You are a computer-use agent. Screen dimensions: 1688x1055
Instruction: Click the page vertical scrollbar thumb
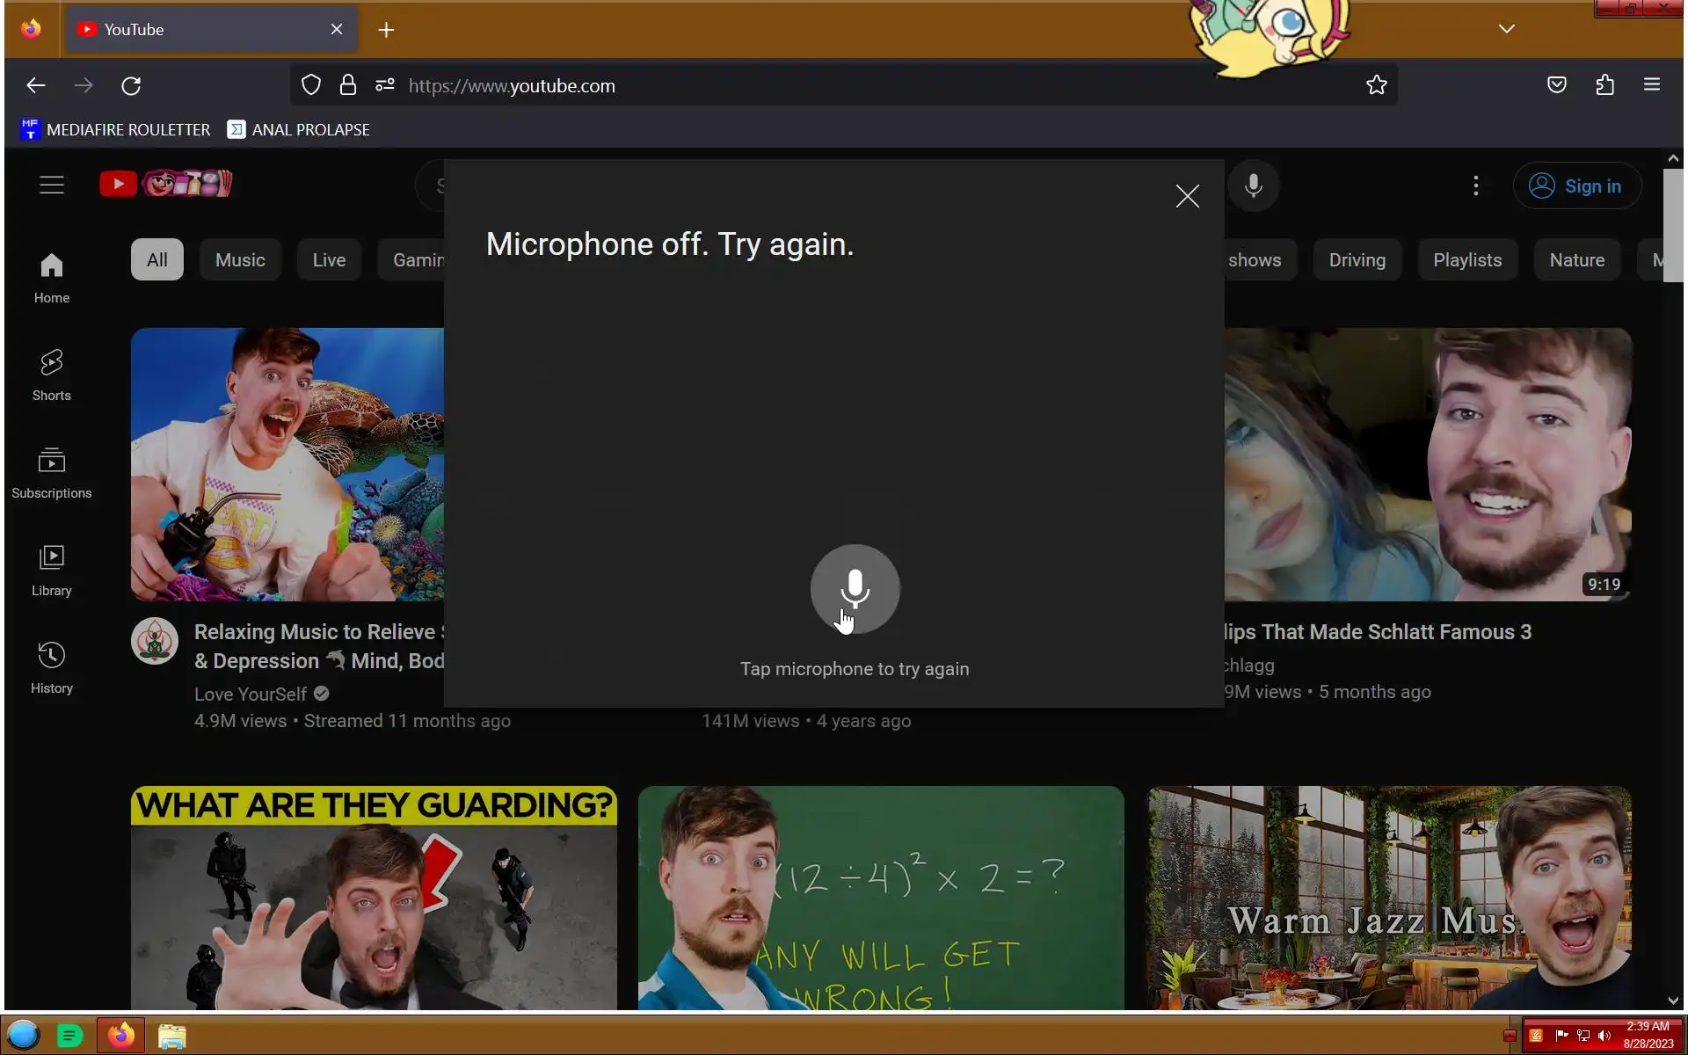(x=1672, y=224)
